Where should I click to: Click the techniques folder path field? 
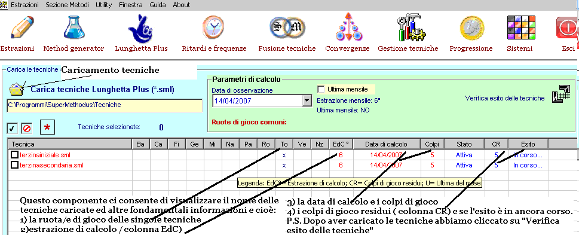point(105,105)
